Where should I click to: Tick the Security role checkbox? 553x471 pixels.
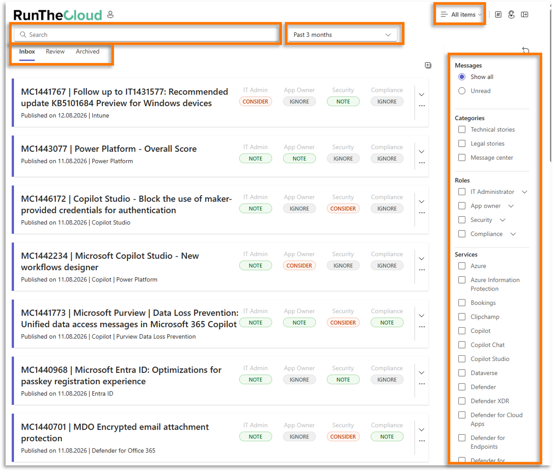pos(462,220)
